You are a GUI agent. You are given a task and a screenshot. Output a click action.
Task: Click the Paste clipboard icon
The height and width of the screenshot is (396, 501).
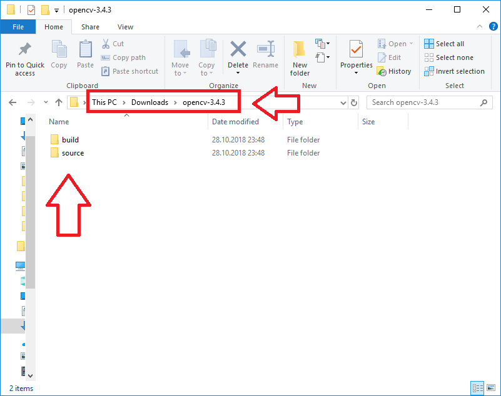85,49
